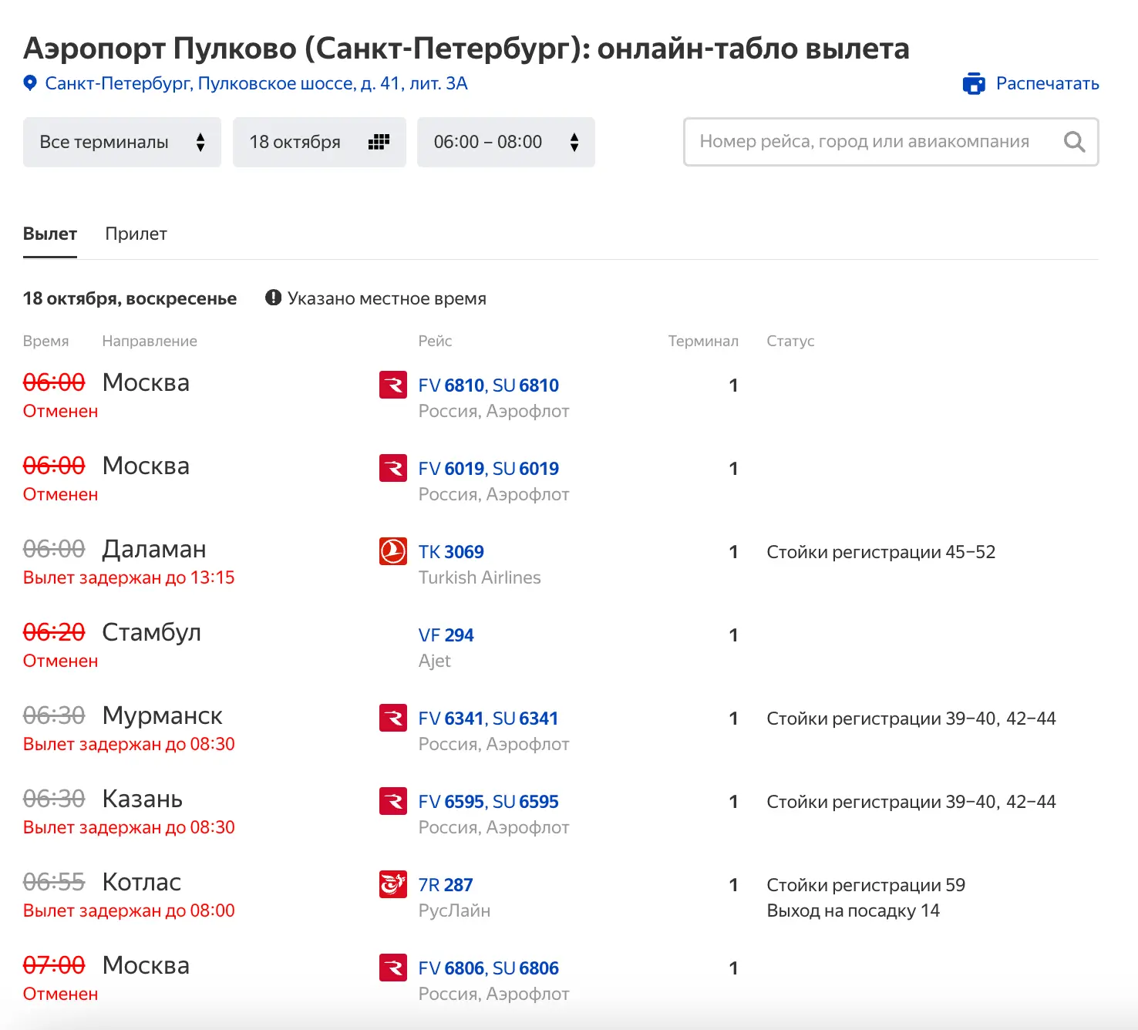
Task: Click Rossiya airline logo for FV 6341
Action: [x=393, y=718]
